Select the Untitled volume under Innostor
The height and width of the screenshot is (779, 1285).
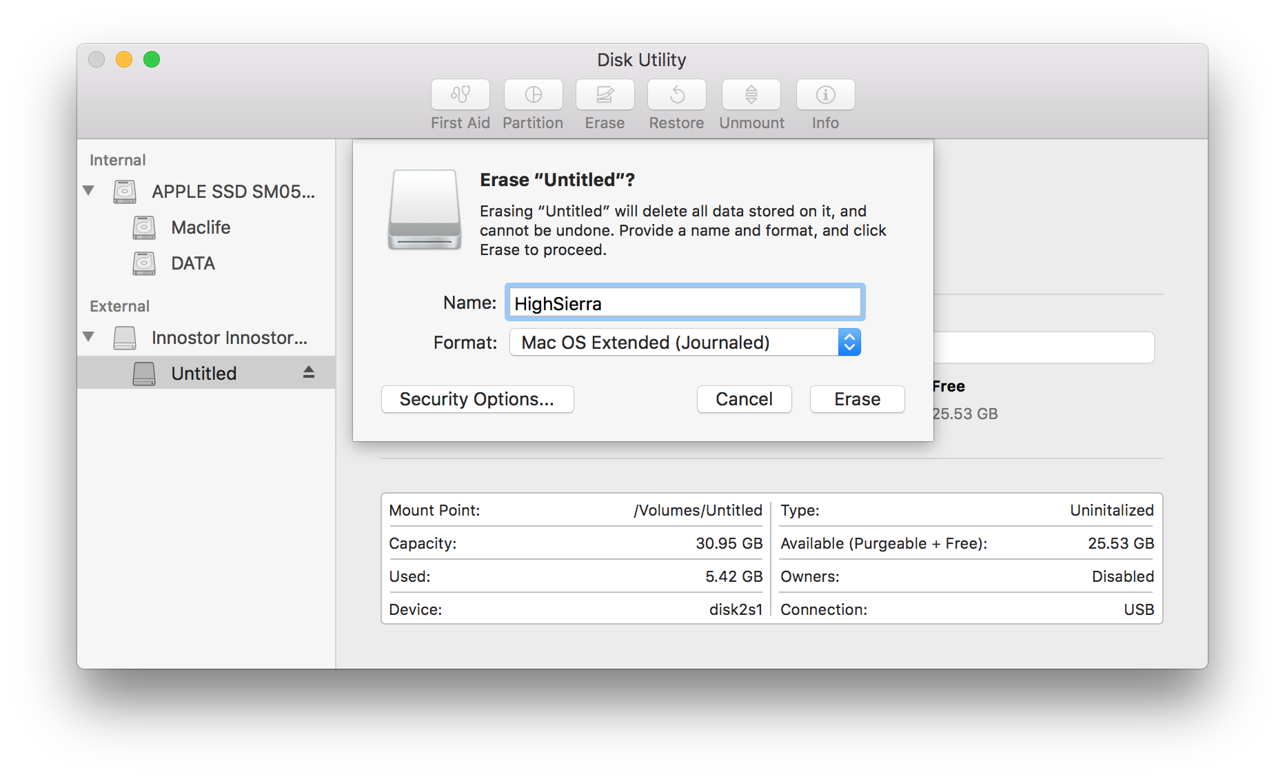pyautogui.click(x=203, y=372)
